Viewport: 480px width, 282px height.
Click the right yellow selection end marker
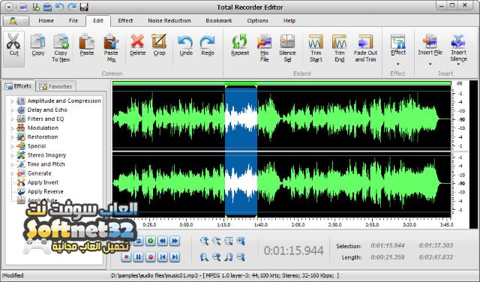(256, 87)
